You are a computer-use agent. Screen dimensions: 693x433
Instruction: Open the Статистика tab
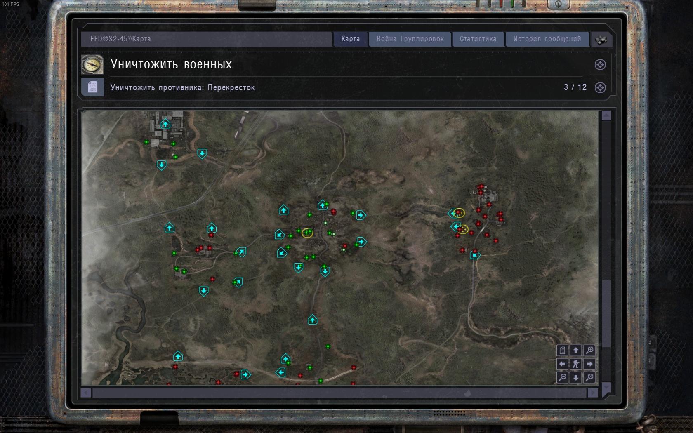click(478, 39)
